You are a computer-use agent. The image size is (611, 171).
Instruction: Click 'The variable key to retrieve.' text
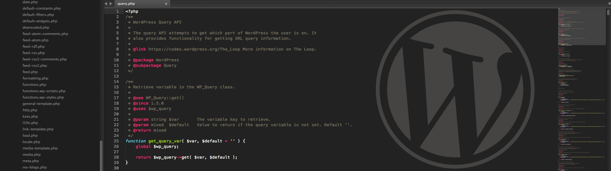(234, 120)
